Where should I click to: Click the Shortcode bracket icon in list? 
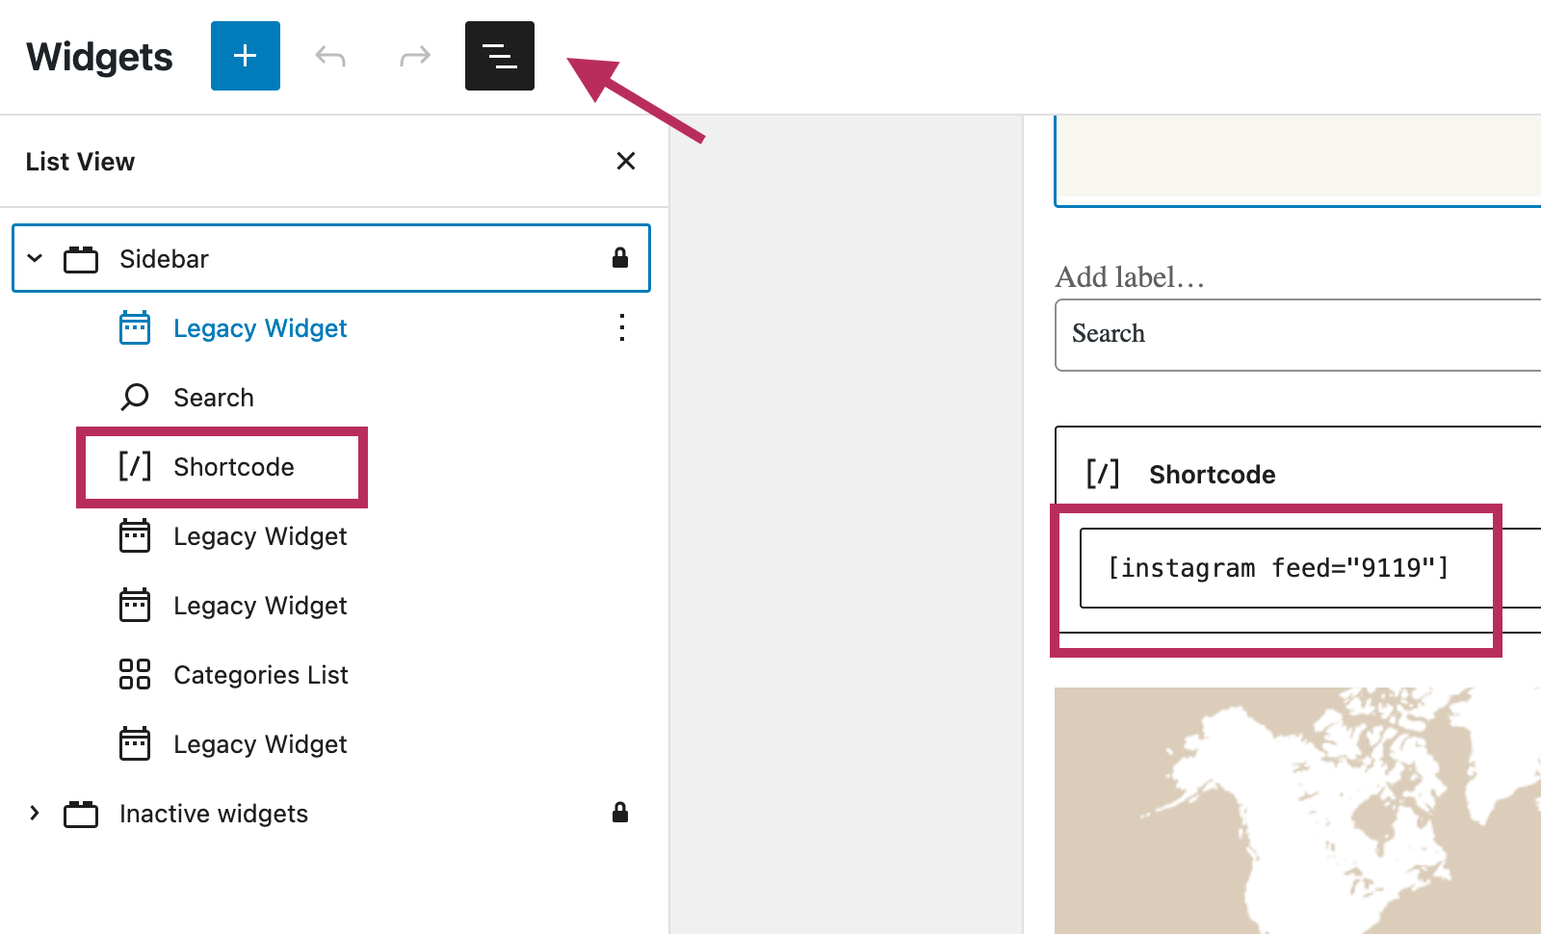pyautogui.click(x=135, y=466)
